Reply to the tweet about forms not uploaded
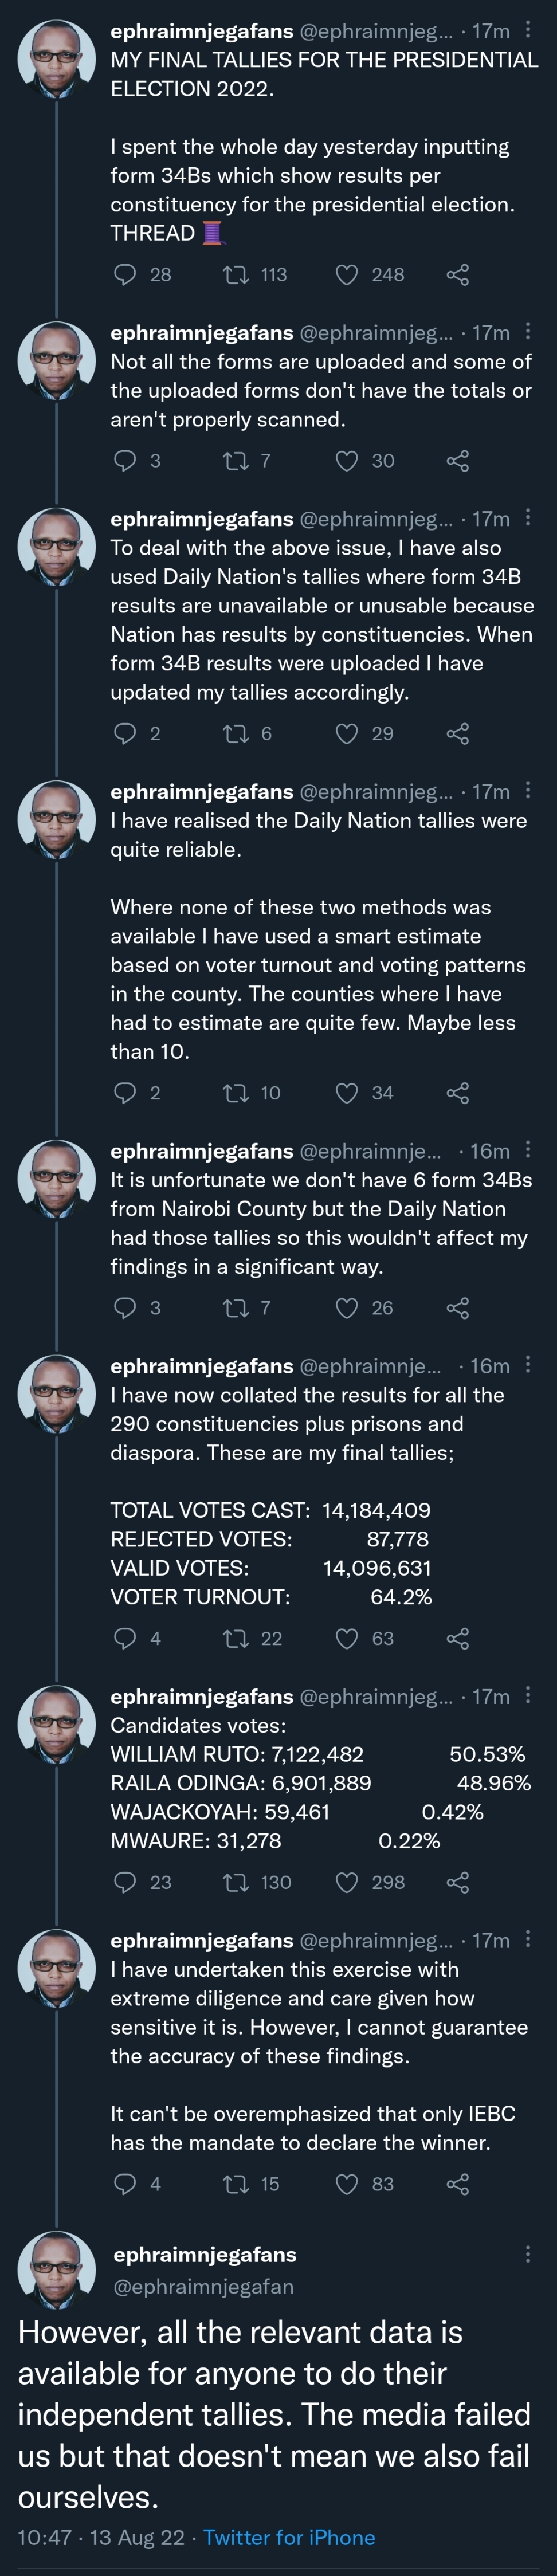 (125, 461)
